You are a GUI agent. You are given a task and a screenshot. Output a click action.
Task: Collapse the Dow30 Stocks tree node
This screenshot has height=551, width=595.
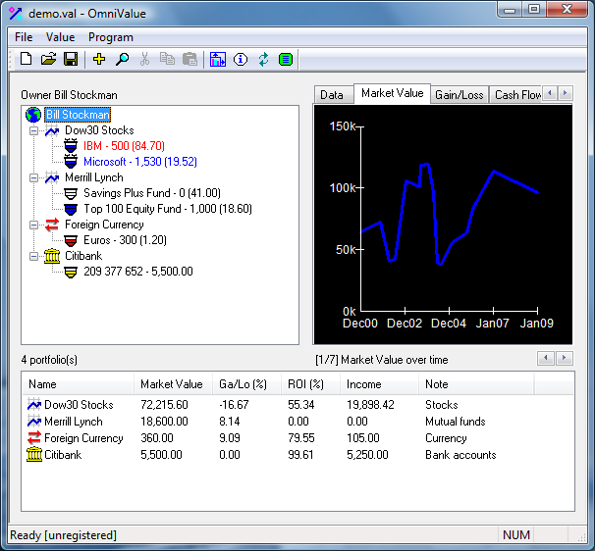click(x=33, y=130)
